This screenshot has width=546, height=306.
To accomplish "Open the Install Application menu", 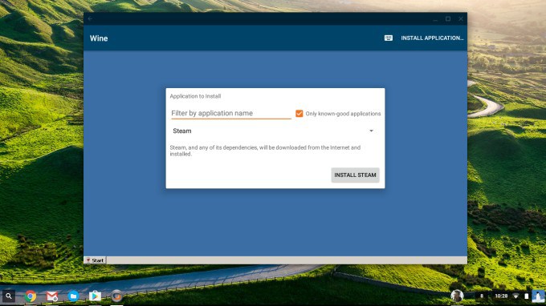I will tap(432, 38).
